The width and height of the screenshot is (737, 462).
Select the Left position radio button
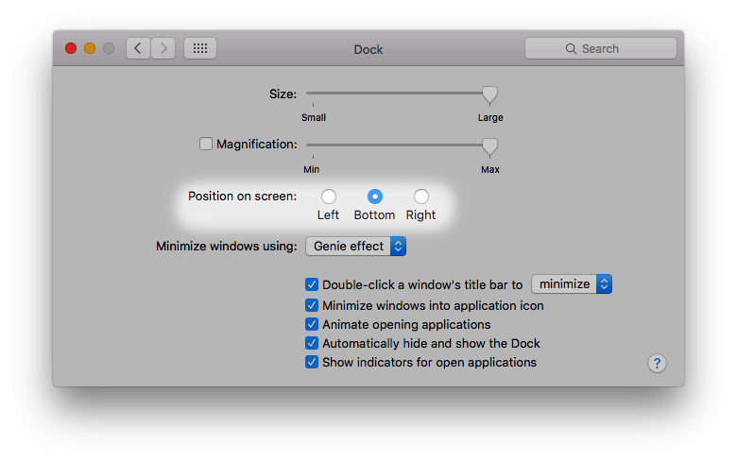[329, 197]
